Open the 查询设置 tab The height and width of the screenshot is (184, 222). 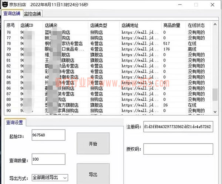coord(14,122)
